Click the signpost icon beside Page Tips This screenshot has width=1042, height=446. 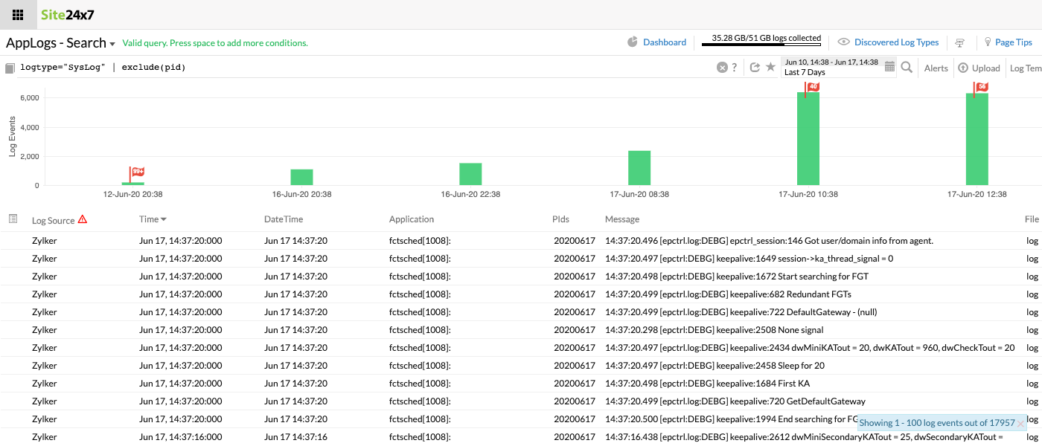pos(960,42)
